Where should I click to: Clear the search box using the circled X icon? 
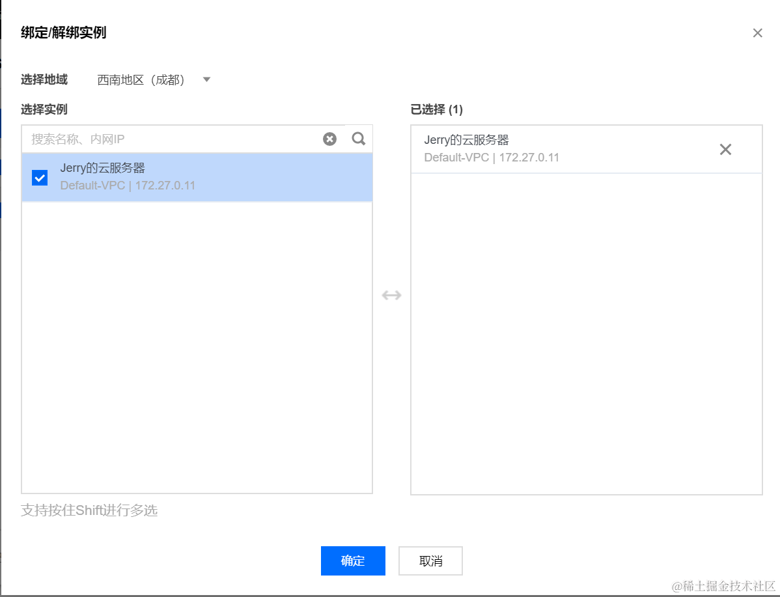tap(329, 139)
